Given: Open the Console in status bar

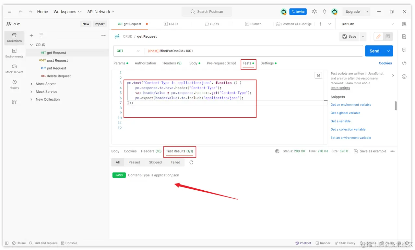Looking at the screenshot, I should pos(69,243).
